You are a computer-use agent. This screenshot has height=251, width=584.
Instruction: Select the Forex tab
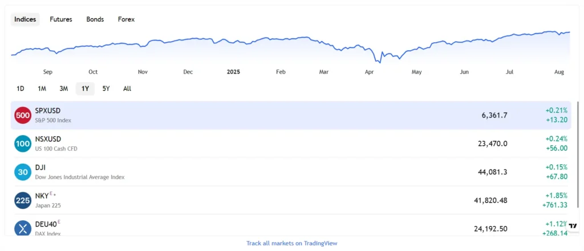coord(126,19)
